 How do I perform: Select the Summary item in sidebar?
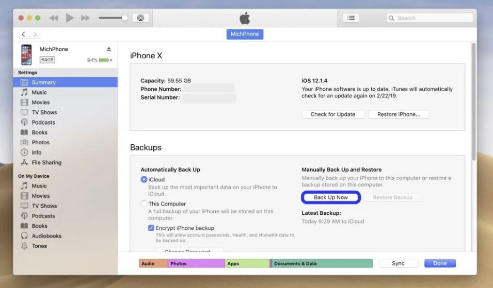click(43, 82)
